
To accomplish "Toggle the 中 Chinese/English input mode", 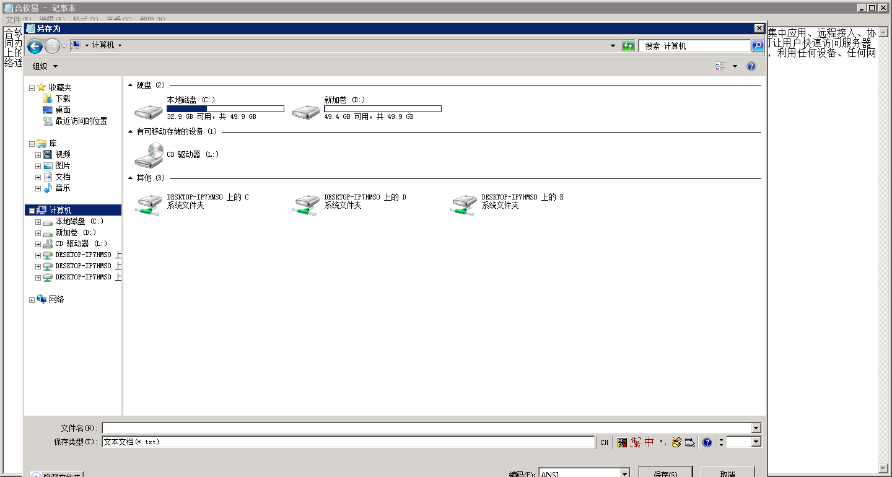I will click(649, 442).
